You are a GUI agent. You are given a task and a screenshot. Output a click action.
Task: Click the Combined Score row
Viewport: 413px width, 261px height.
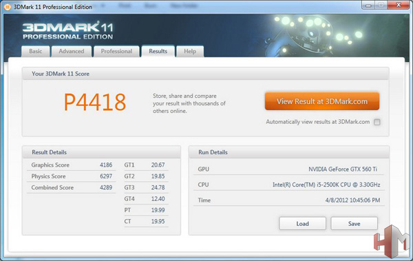(72, 188)
